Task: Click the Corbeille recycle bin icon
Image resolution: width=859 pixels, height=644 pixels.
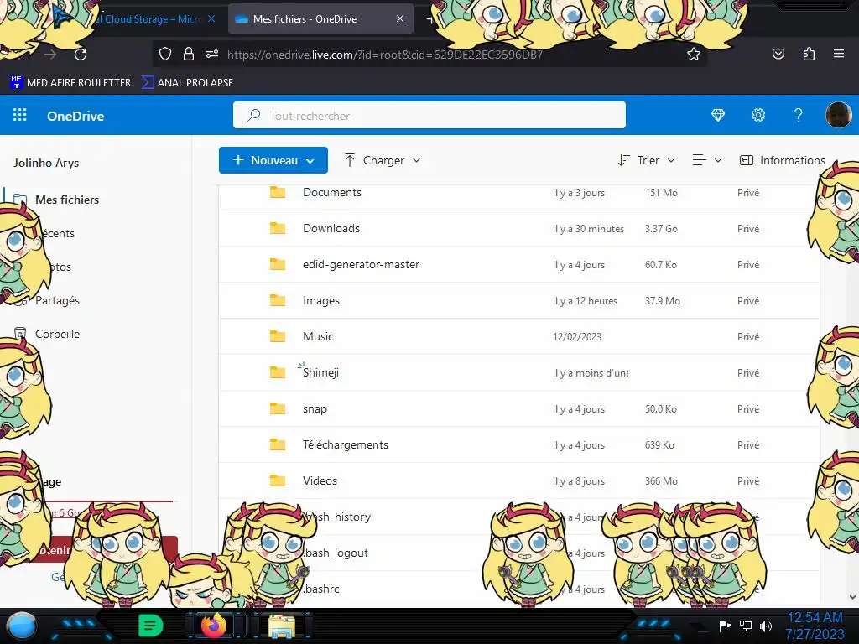Action: (x=20, y=334)
